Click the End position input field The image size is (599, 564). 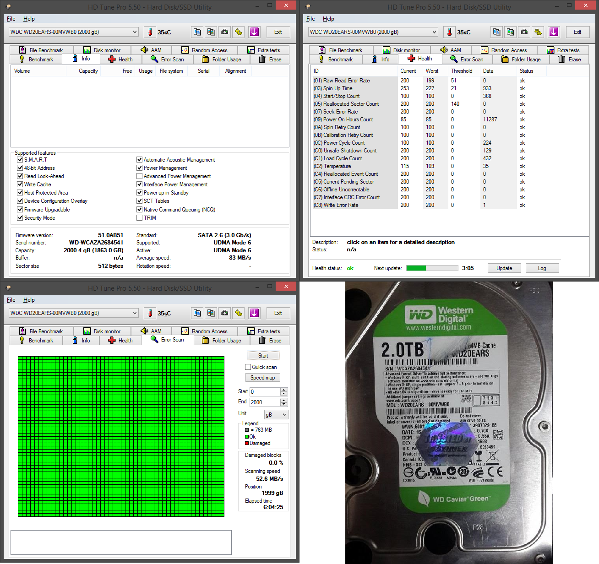(x=265, y=402)
